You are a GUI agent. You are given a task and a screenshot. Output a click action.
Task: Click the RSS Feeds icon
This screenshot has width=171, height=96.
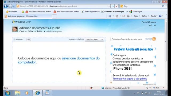point(117,16)
